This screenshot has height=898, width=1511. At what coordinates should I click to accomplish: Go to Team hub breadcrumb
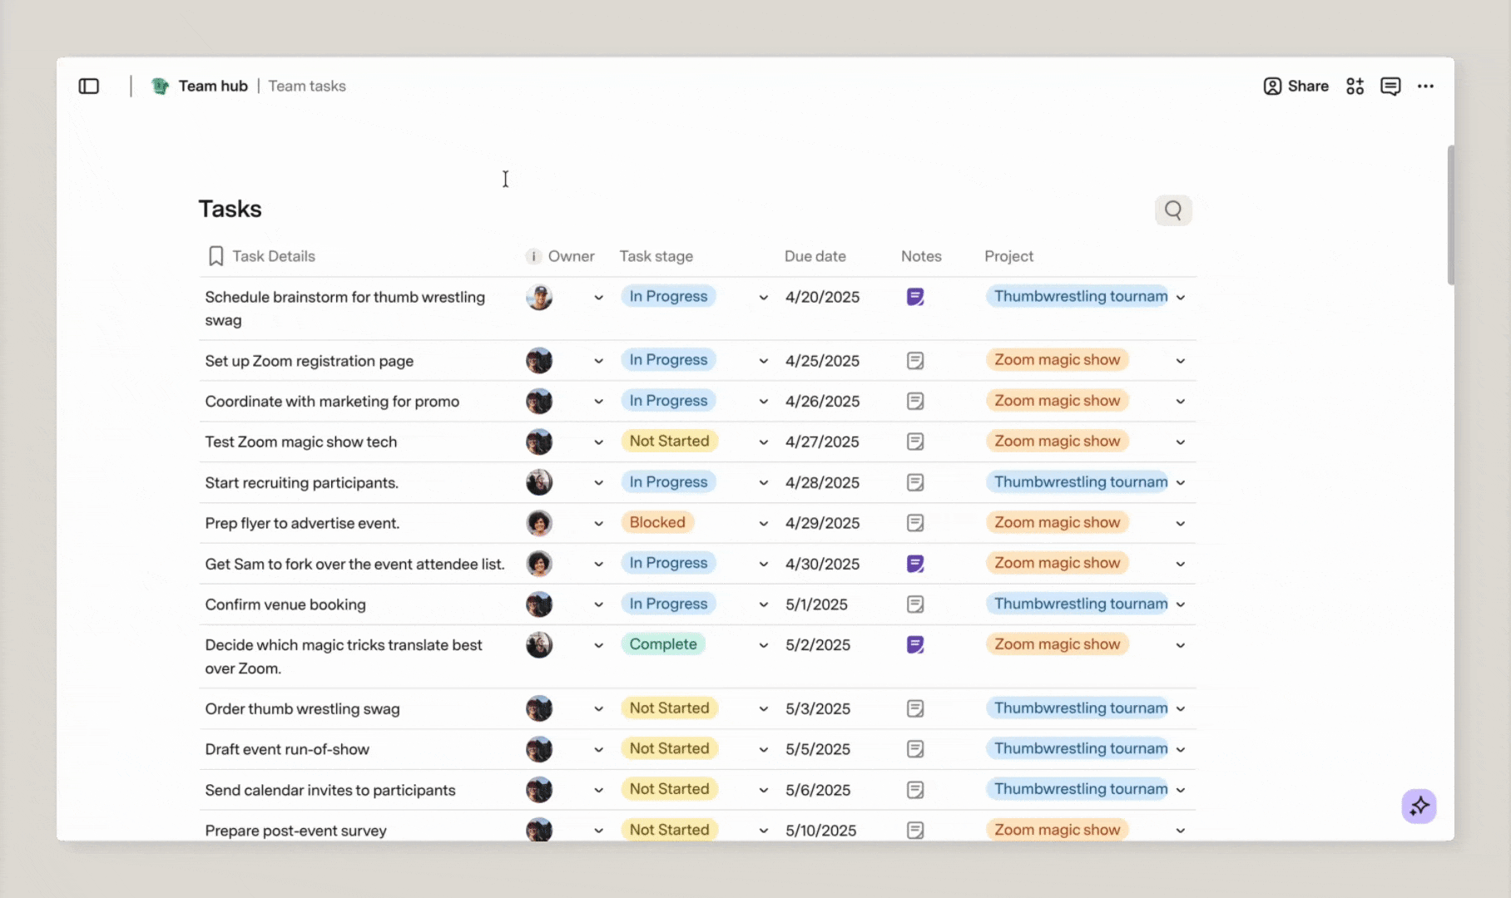click(x=213, y=86)
